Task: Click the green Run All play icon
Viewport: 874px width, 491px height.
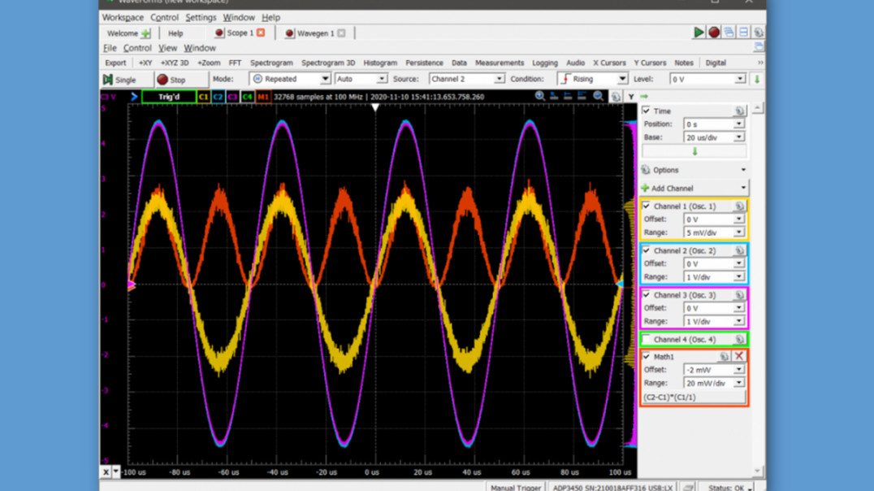Action: pos(699,33)
